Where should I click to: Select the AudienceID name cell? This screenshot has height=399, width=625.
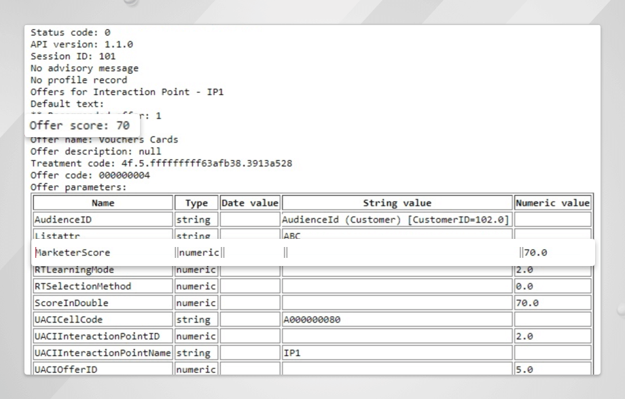pos(103,220)
